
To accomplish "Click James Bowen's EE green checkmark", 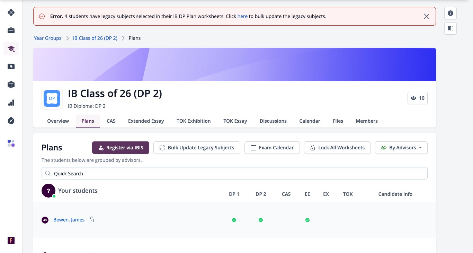I will coord(307,220).
